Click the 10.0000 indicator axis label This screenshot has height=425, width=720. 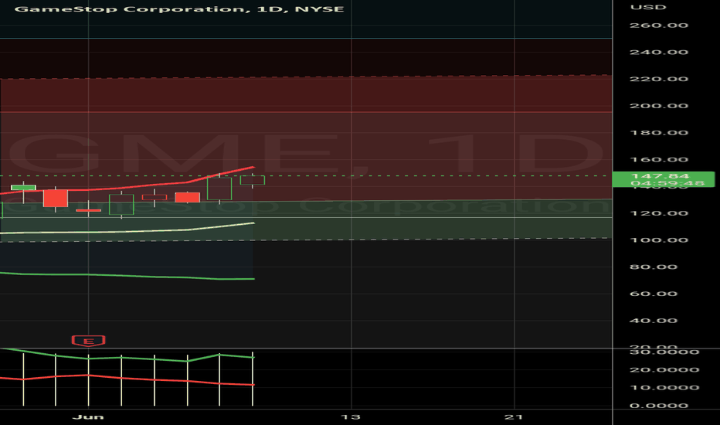[664, 388]
